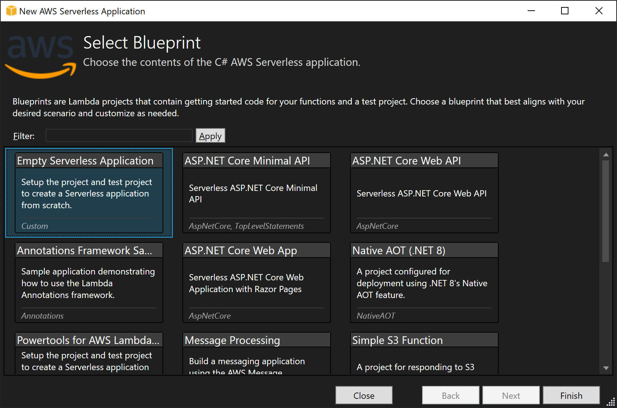Click the blueprint list scrollbar thumb
The height and width of the screenshot is (408, 617).
[x=606, y=211]
